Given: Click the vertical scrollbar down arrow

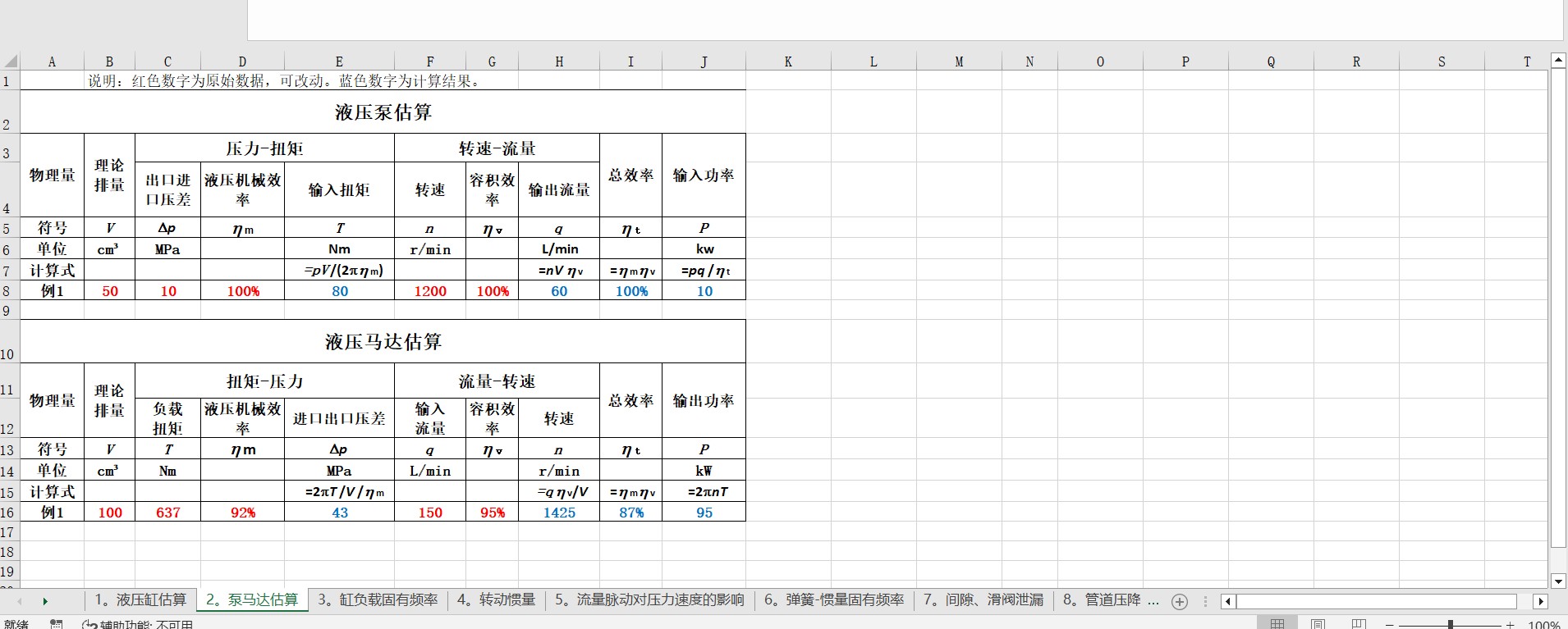Looking at the screenshot, I should click(x=1557, y=581).
